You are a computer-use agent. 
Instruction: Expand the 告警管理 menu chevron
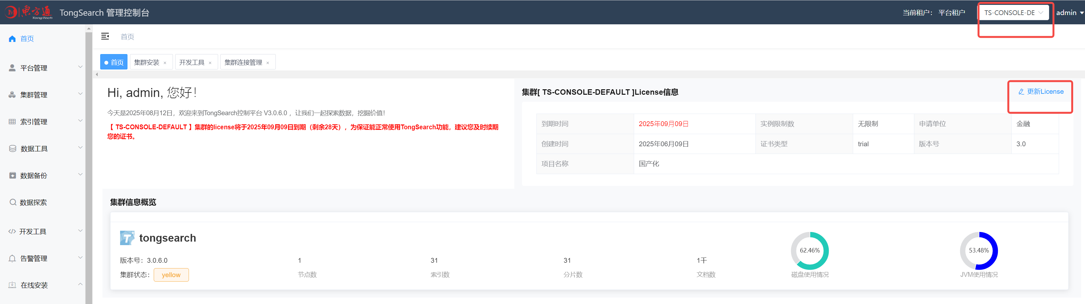(x=80, y=258)
